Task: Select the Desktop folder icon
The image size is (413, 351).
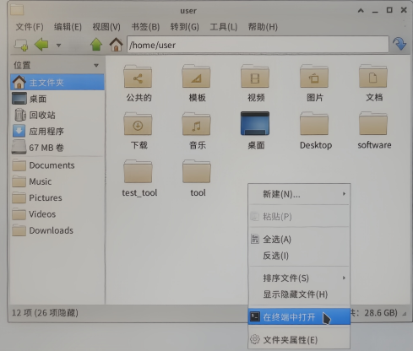Action: tap(314, 124)
